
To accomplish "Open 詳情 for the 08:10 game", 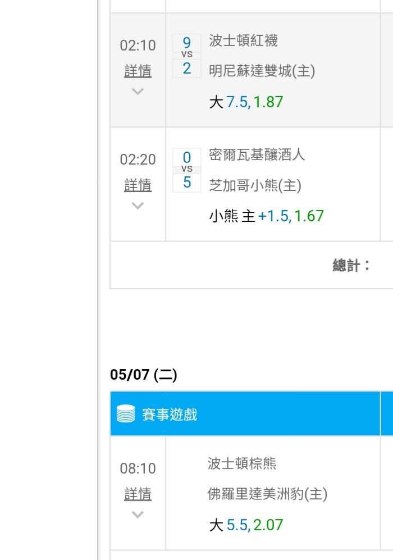I will [138, 494].
